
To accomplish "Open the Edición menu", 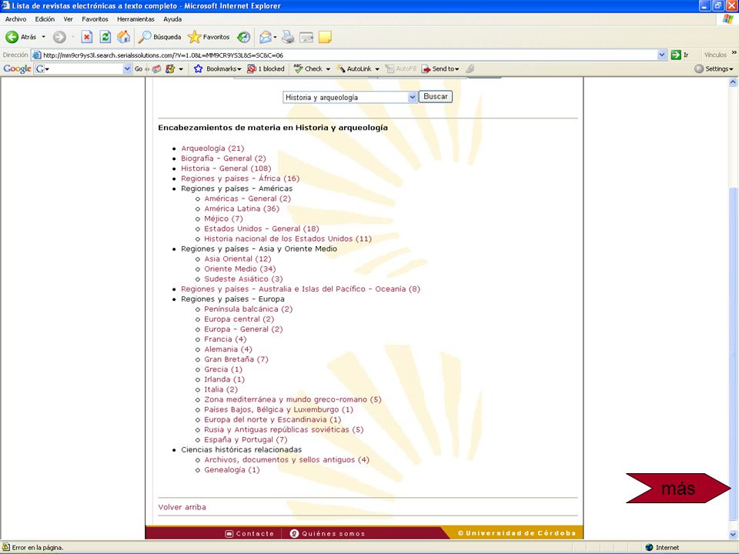I will click(x=45, y=19).
